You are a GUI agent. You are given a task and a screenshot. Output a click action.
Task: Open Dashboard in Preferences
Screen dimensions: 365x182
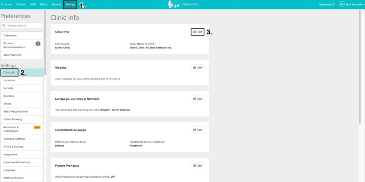22,36
